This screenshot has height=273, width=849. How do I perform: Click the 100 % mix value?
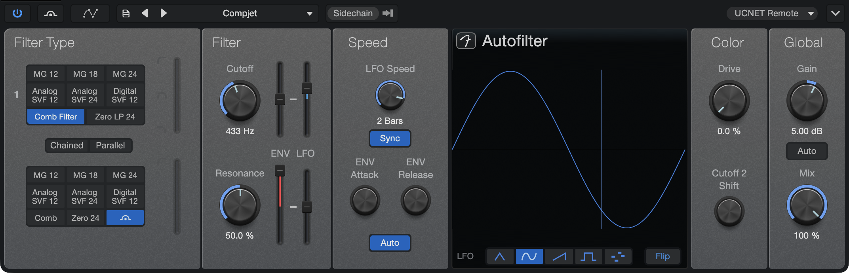point(807,235)
